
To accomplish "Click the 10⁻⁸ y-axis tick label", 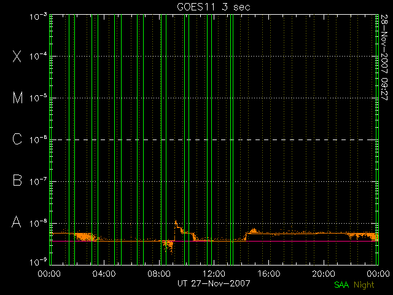I will (x=38, y=222).
